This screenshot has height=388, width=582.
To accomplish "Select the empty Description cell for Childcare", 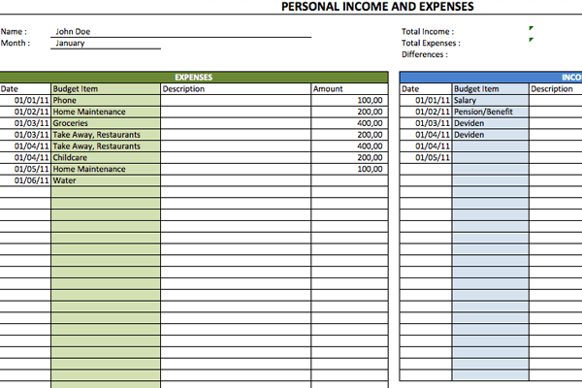I will pyautogui.click(x=235, y=157).
